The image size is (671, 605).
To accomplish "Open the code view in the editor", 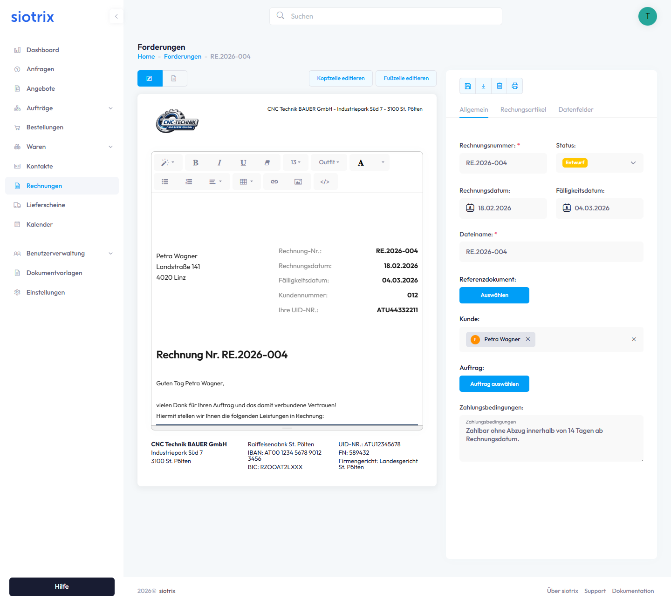I will [x=325, y=182].
